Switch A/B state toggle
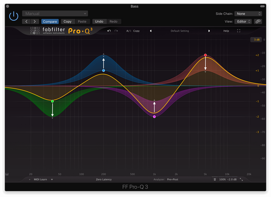 pos(128,31)
